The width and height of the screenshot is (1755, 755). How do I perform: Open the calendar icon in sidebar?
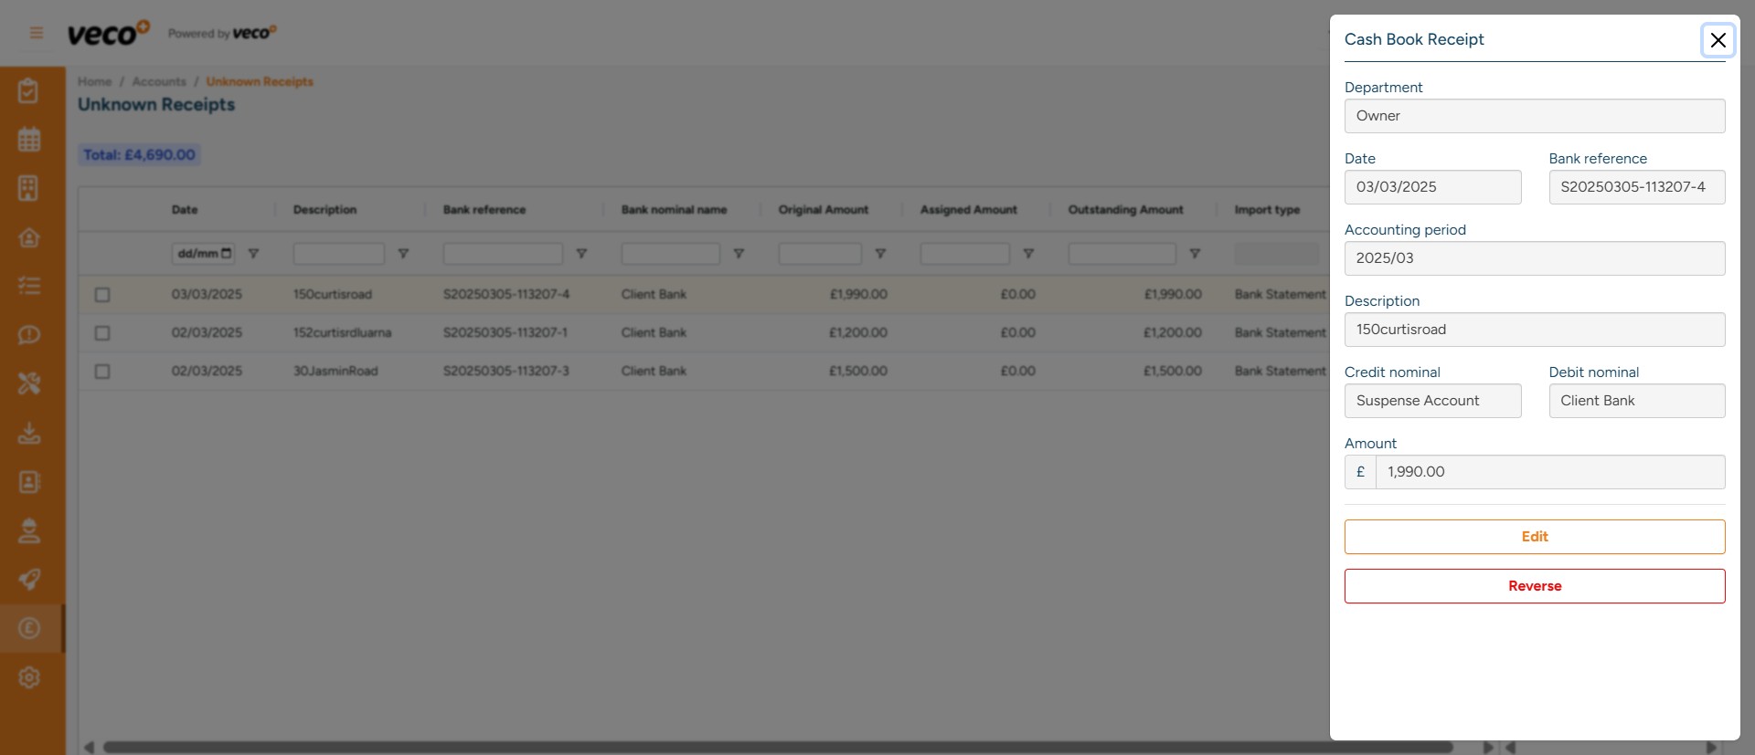coord(29,140)
